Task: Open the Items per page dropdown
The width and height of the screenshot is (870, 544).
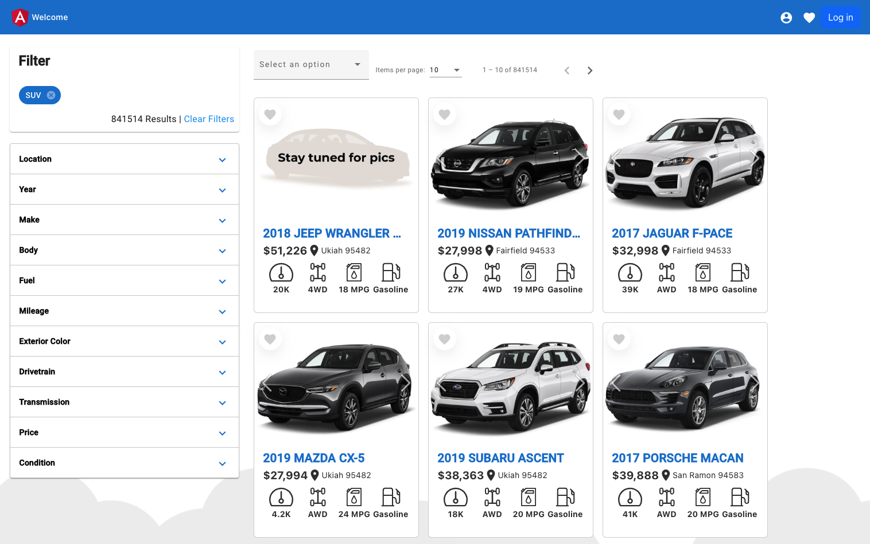Action: (x=445, y=69)
